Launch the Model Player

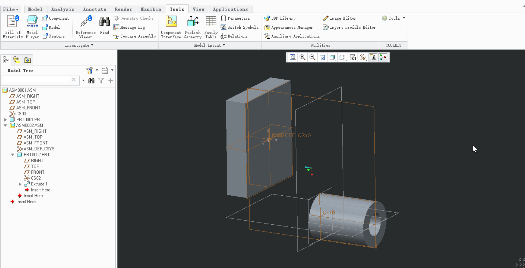pos(32,27)
